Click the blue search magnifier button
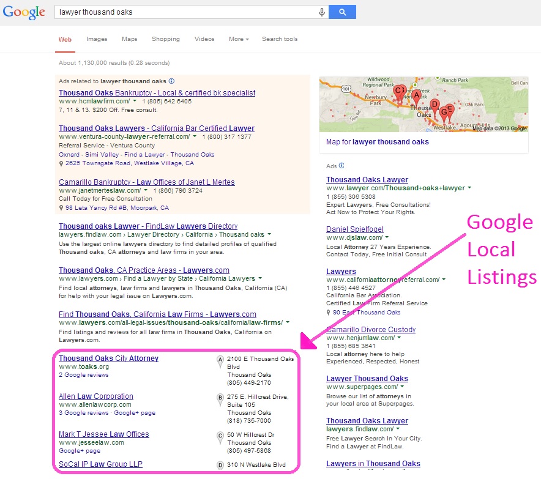This screenshot has height=479, width=541. [x=342, y=12]
